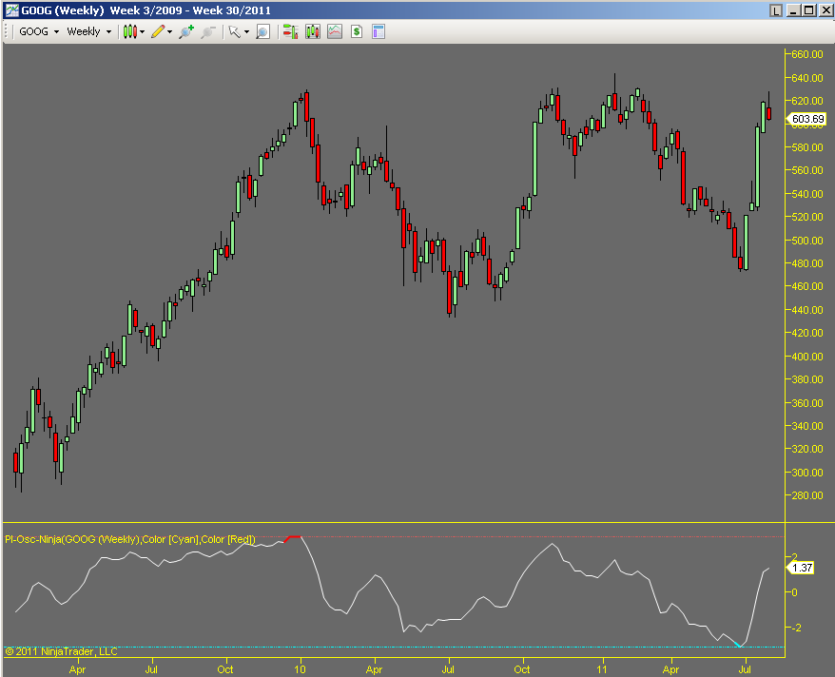This screenshot has width=835, height=677.
Task: Click the grayed-out zoom-out icon
Action: [208, 31]
